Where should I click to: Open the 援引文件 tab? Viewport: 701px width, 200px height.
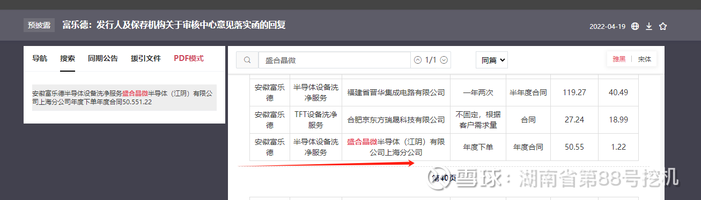pos(146,59)
